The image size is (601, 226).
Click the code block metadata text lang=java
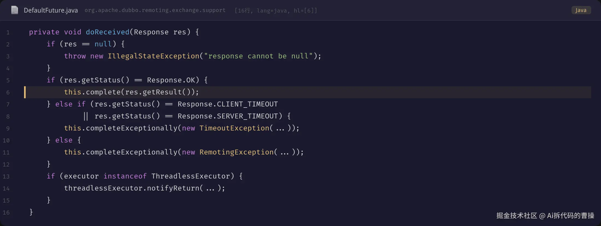[272, 11]
